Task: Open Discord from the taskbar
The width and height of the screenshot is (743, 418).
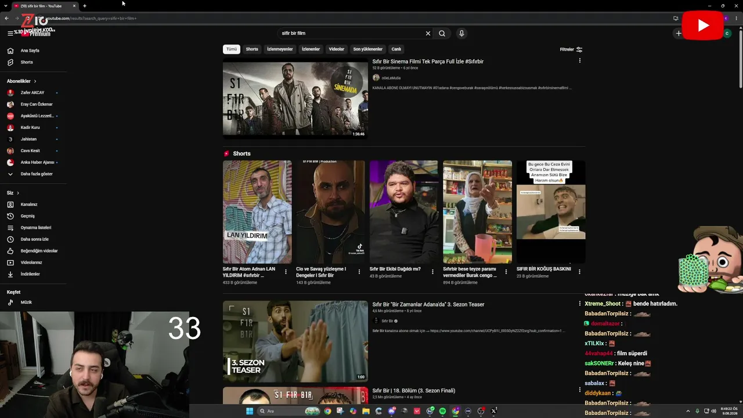Action: (x=392, y=411)
